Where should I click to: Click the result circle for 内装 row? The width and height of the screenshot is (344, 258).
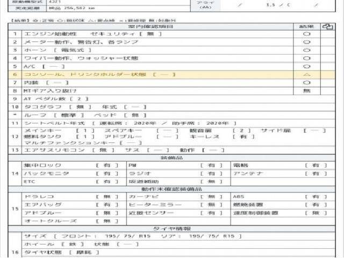(x=306, y=83)
